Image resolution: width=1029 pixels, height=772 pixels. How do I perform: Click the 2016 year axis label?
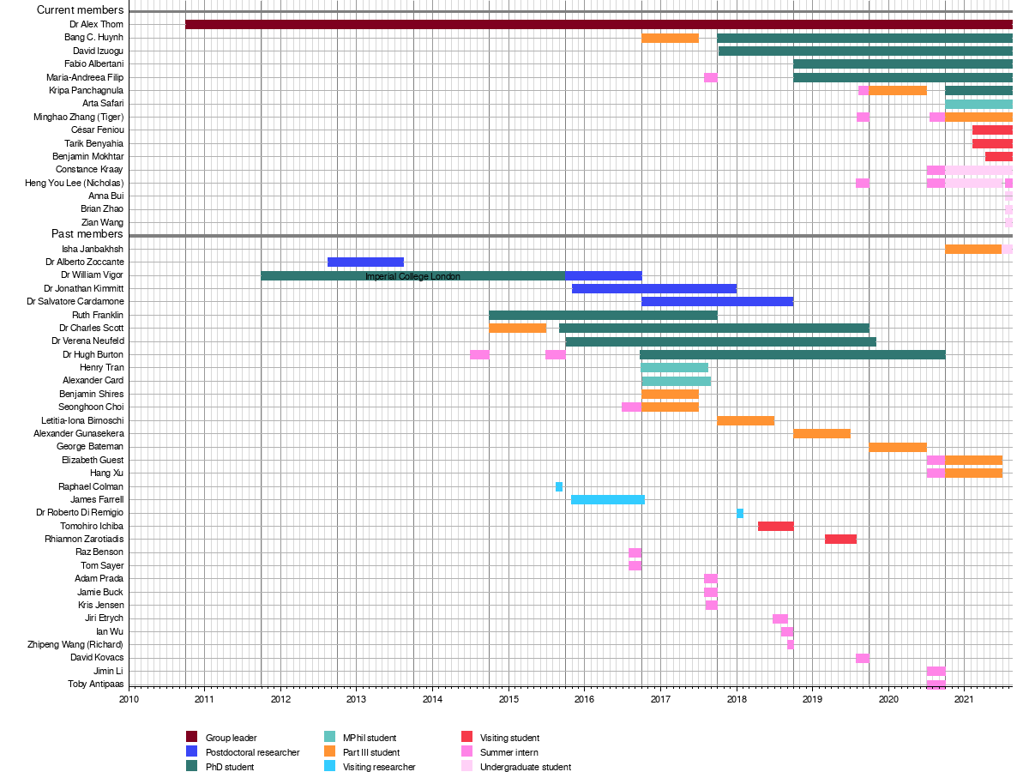click(x=584, y=700)
